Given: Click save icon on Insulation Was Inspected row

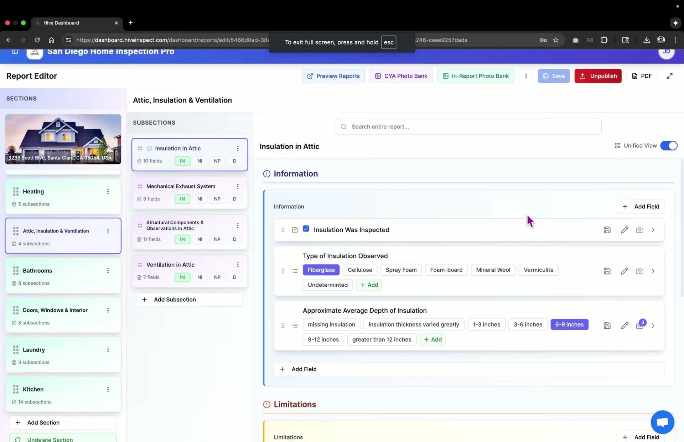Looking at the screenshot, I should (607, 230).
